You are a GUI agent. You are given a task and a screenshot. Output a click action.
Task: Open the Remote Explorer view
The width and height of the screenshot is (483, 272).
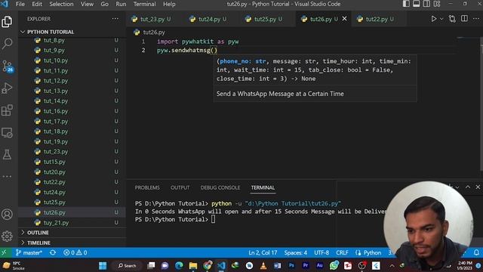tap(7, 133)
